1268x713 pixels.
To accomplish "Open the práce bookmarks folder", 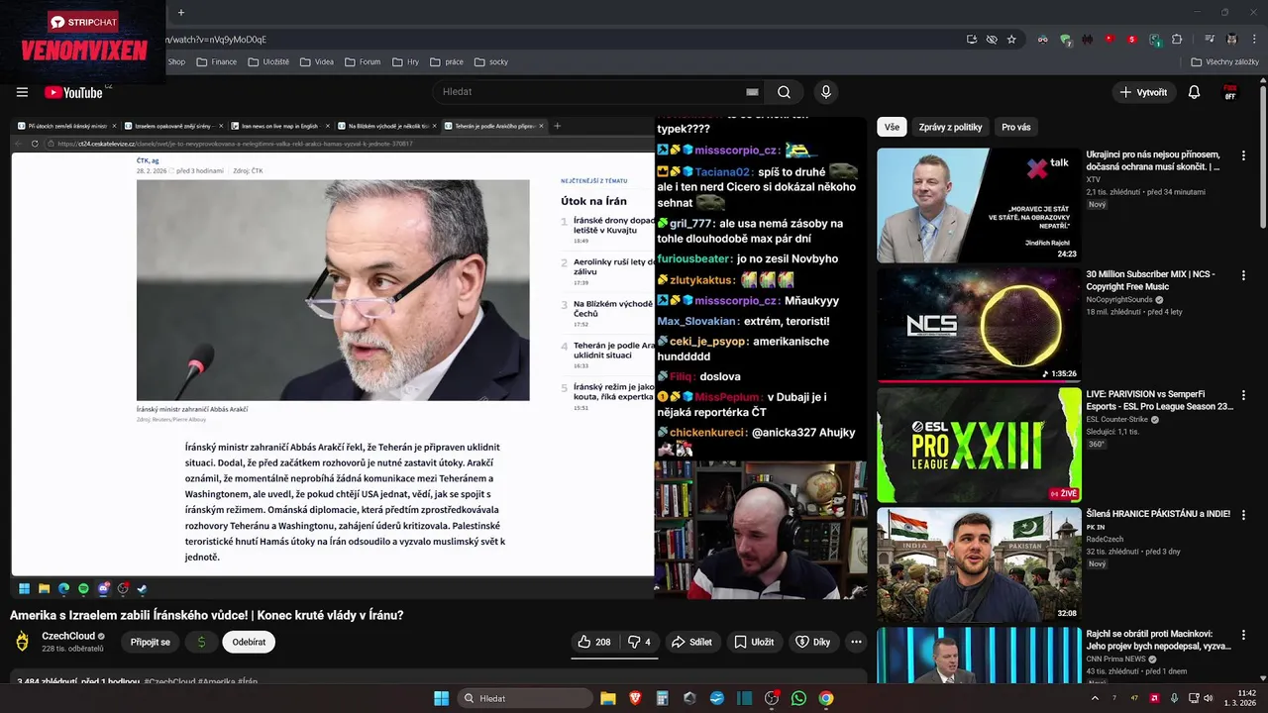I will (447, 61).
